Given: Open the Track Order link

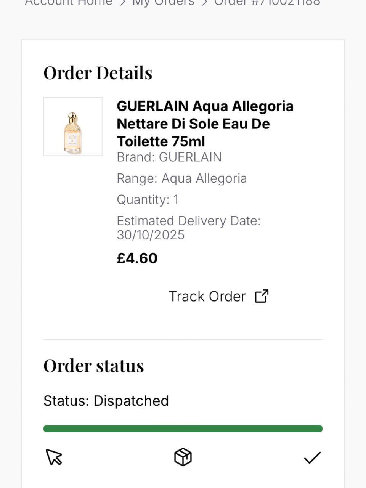Looking at the screenshot, I should pos(207,296).
